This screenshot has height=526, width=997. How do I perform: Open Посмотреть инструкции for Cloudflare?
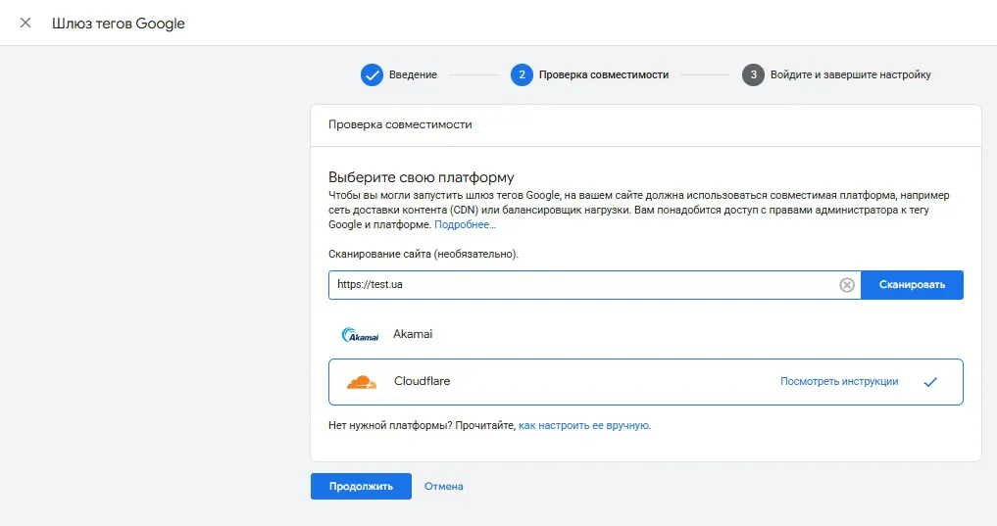pyautogui.click(x=838, y=381)
